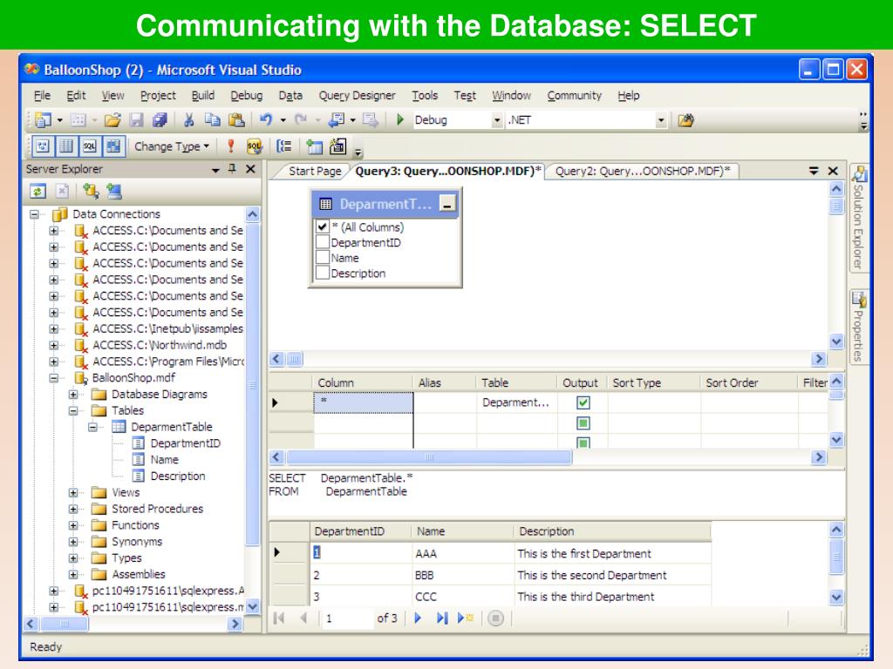Open the Solution Explorer side tab
This screenshot has height=669, width=893.
point(858,217)
